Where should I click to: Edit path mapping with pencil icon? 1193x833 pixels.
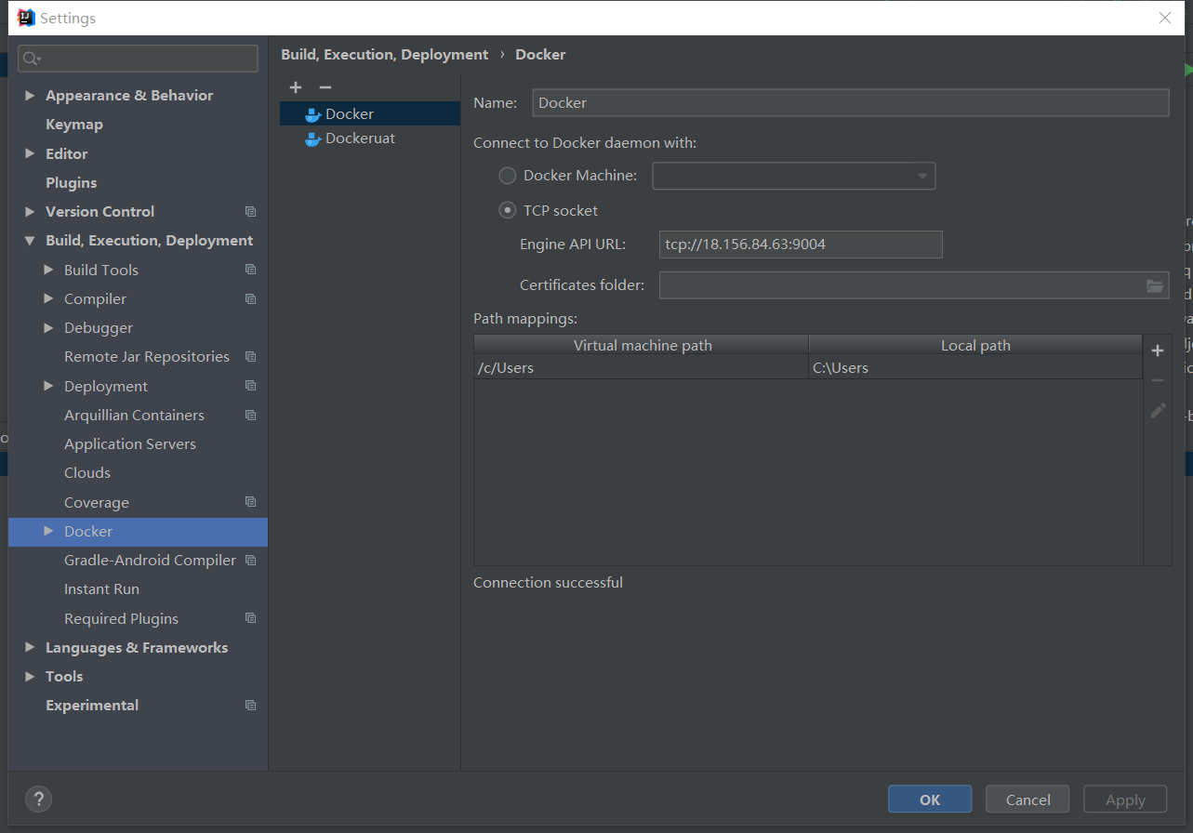[1158, 410]
